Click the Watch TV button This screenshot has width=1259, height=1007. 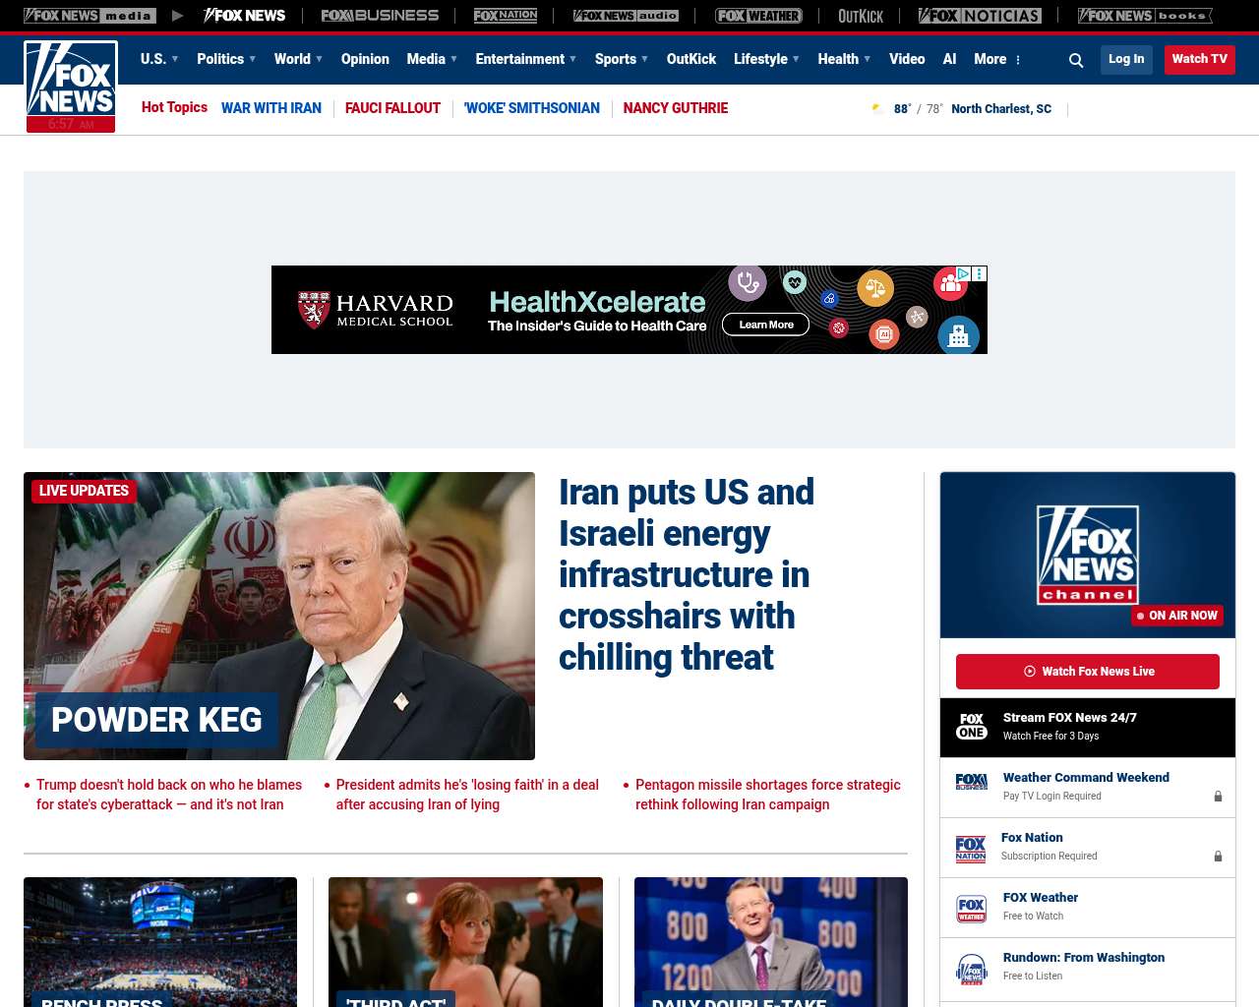coord(1200,59)
